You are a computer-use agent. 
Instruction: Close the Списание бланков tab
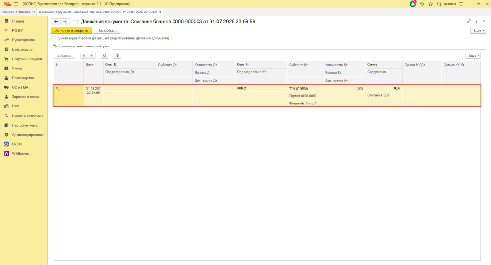[33, 12]
